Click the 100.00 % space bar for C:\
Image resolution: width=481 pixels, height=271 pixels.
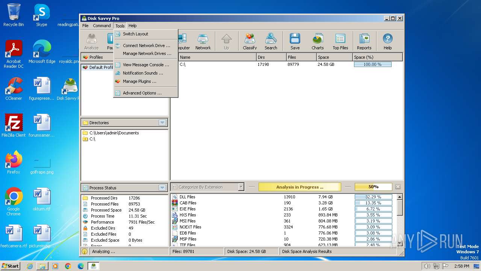372,64
